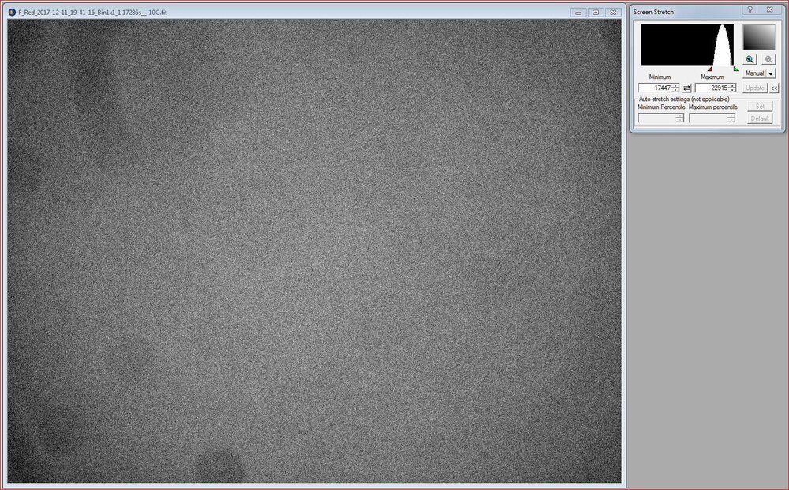789x490 pixels.
Task: Click the histogram zoom in magnifier
Action: (750, 59)
